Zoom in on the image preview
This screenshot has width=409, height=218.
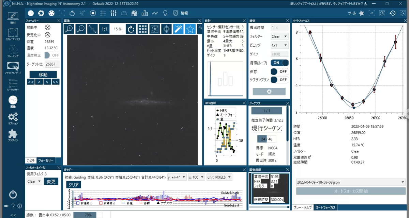point(69,29)
